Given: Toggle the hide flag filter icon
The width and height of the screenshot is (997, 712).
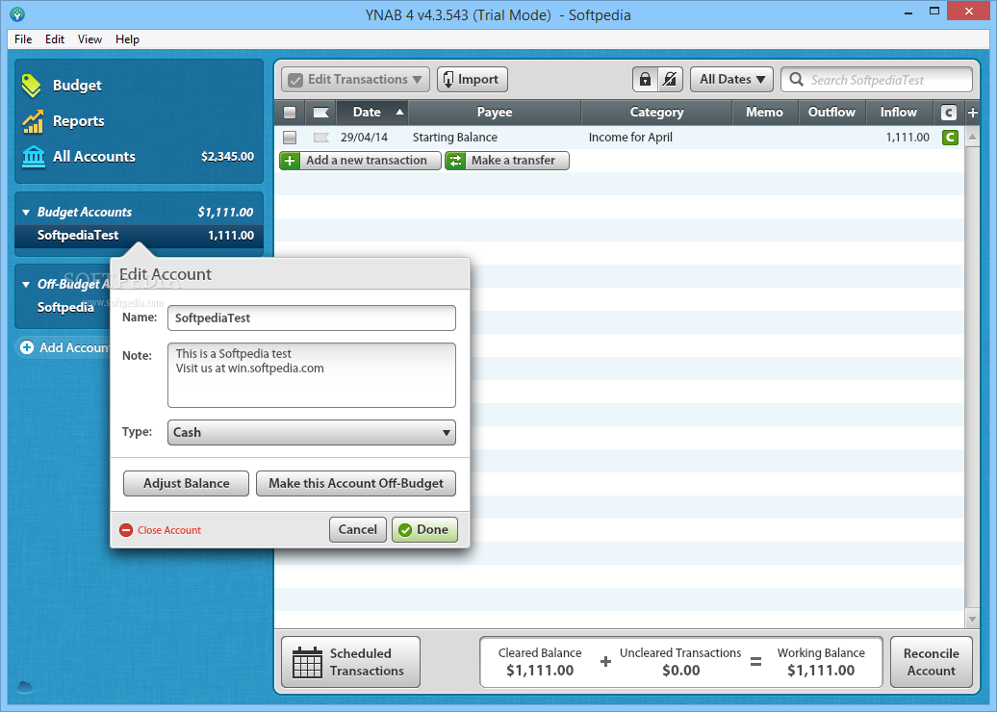Looking at the screenshot, I should coord(670,80).
